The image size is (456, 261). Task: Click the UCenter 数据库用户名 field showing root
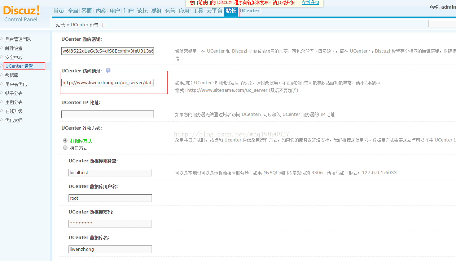tap(110, 198)
